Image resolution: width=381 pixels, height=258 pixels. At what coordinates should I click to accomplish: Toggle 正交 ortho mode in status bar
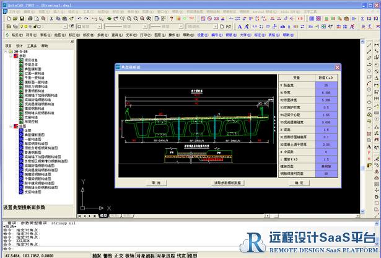coord(119,255)
